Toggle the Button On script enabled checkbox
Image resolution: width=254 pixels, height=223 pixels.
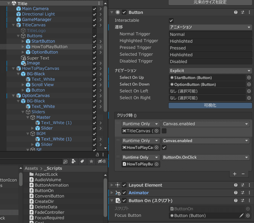point(124,200)
